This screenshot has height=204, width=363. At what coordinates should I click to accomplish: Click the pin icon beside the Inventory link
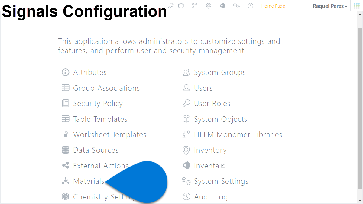coord(186,150)
